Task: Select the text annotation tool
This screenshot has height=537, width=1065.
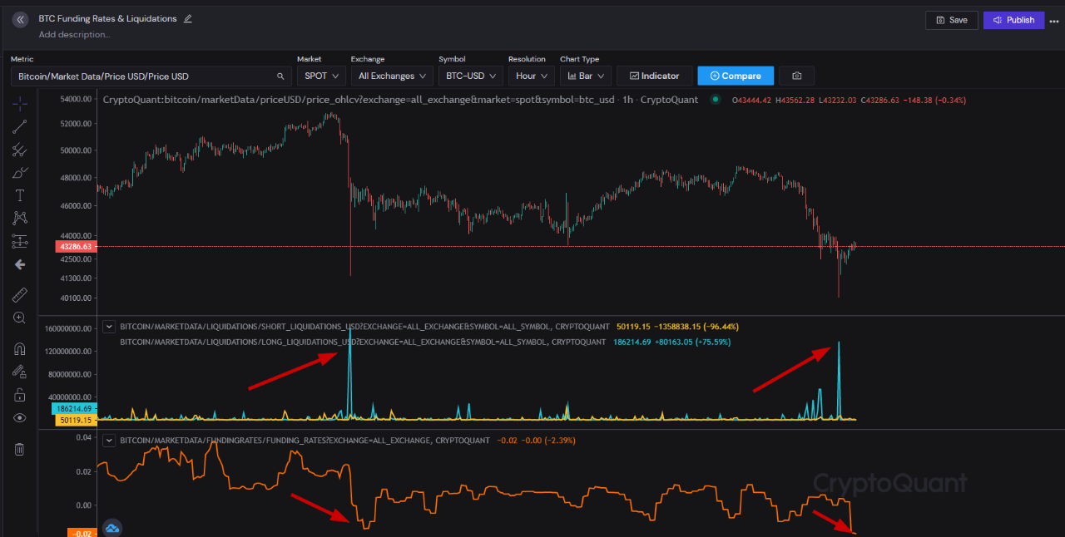Action: tap(20, 195)
